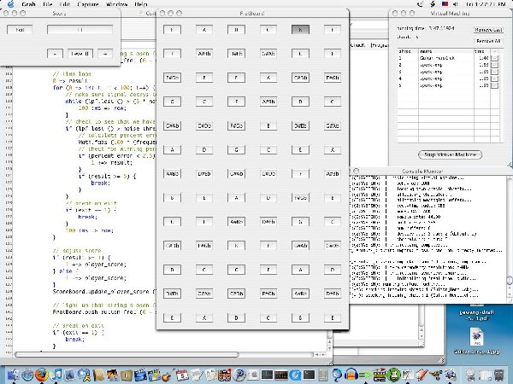This screenshot has height=384, width=513.
Task: Click the name column header in shred table
Action: 446,51
